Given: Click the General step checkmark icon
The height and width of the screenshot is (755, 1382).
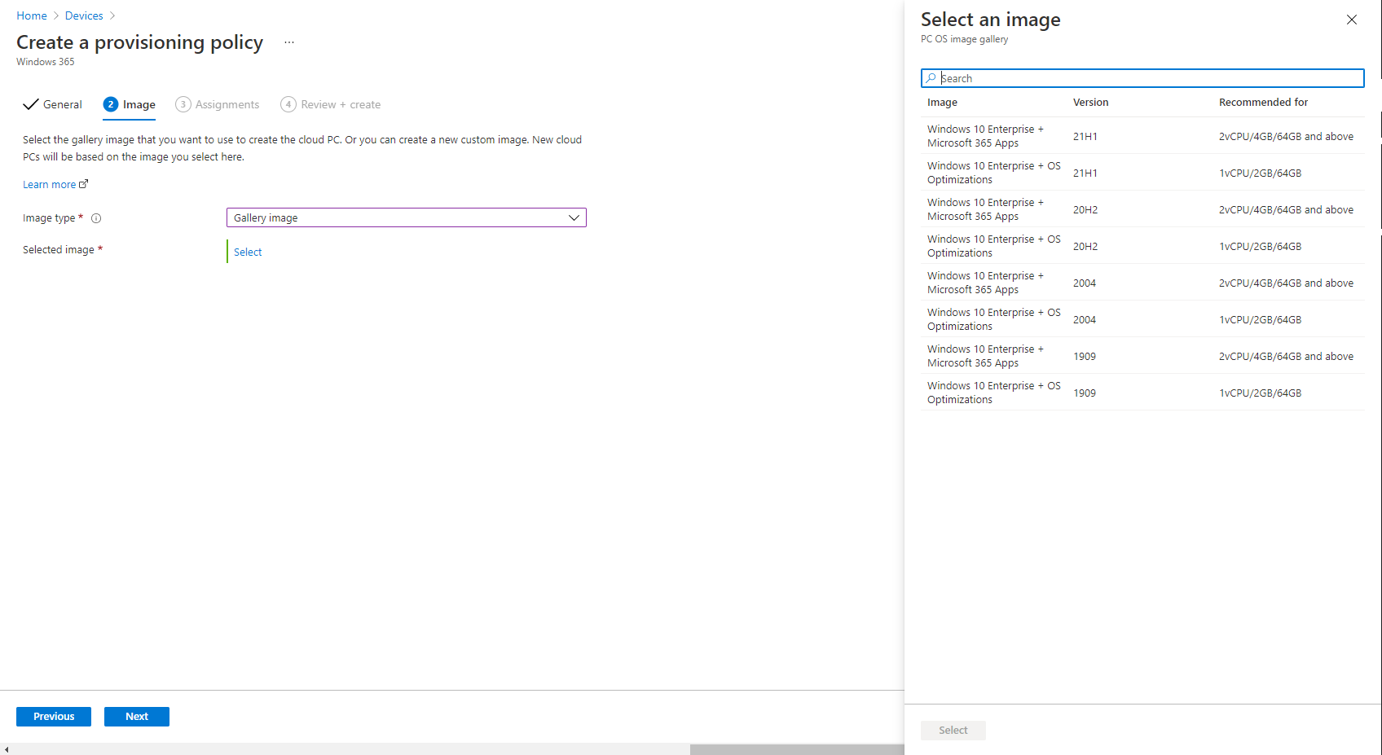Looking at the screenshot, I should tap(31, 104).
